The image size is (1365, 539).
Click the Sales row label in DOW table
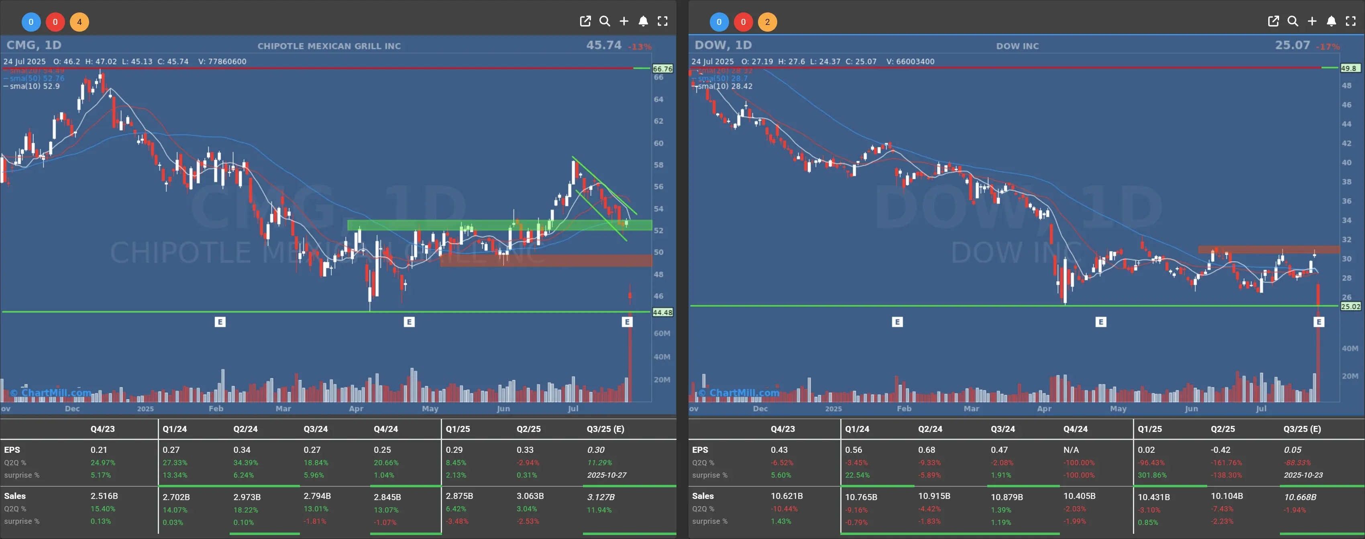click(x=703, y=496)
